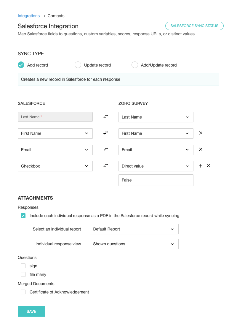Click swap arrows in Email row
The height and width of the screenshot is (330, 237).
[105, 149]
